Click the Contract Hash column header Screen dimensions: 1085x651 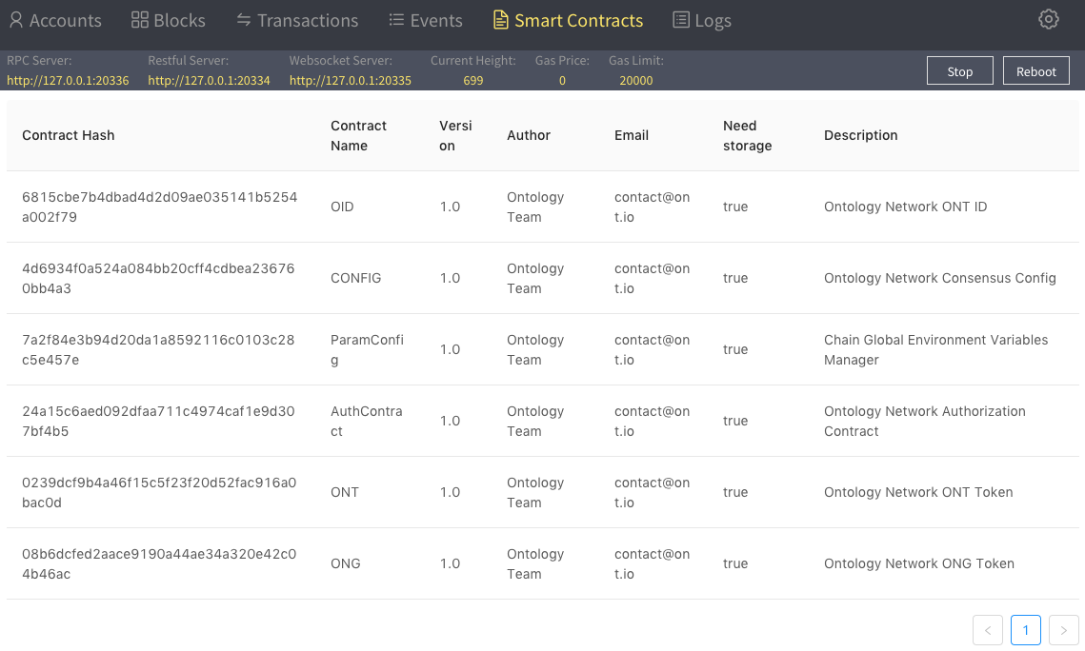click(x=69, y=135)
